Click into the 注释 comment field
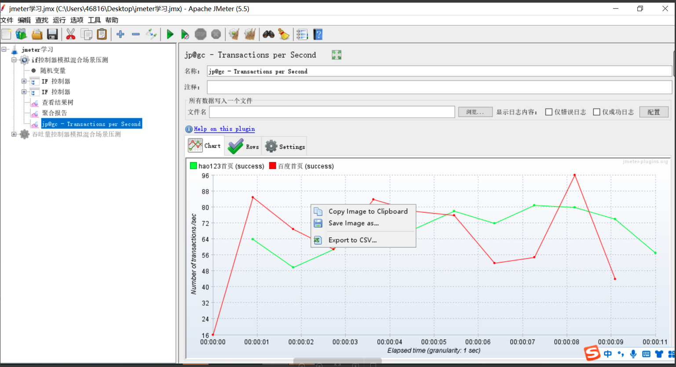This screenshot has width=676, height=367. (x=439, y=87)
